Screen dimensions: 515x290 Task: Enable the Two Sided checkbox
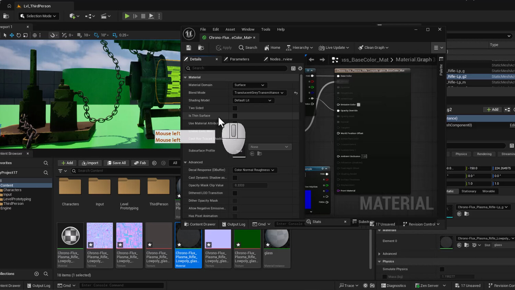pos(235,108)
